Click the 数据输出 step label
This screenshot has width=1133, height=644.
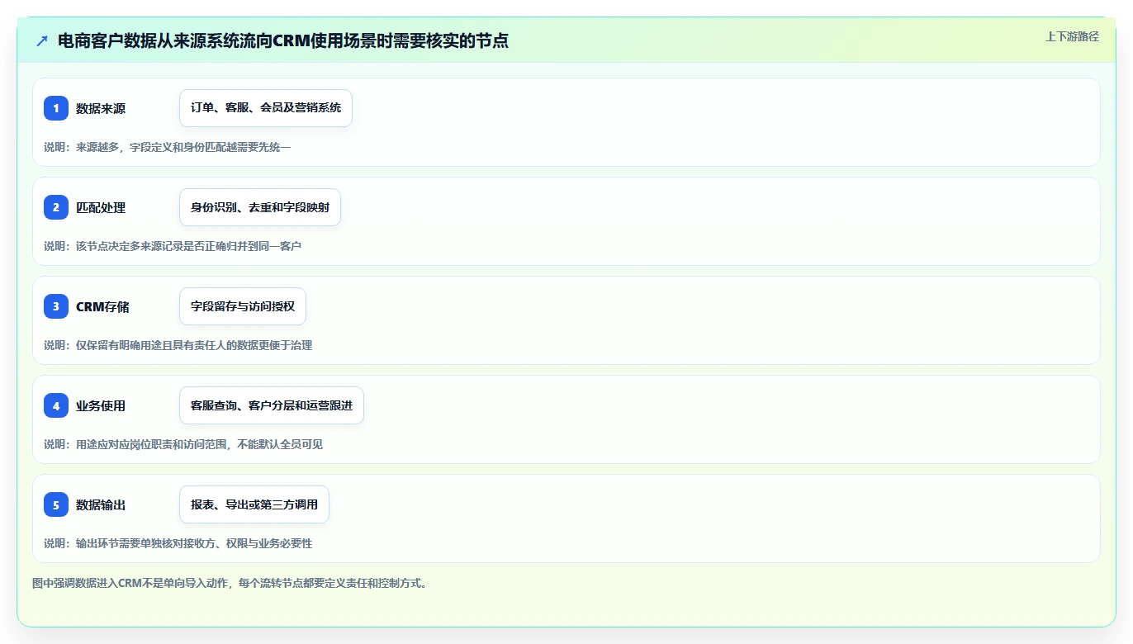(101, 505)
